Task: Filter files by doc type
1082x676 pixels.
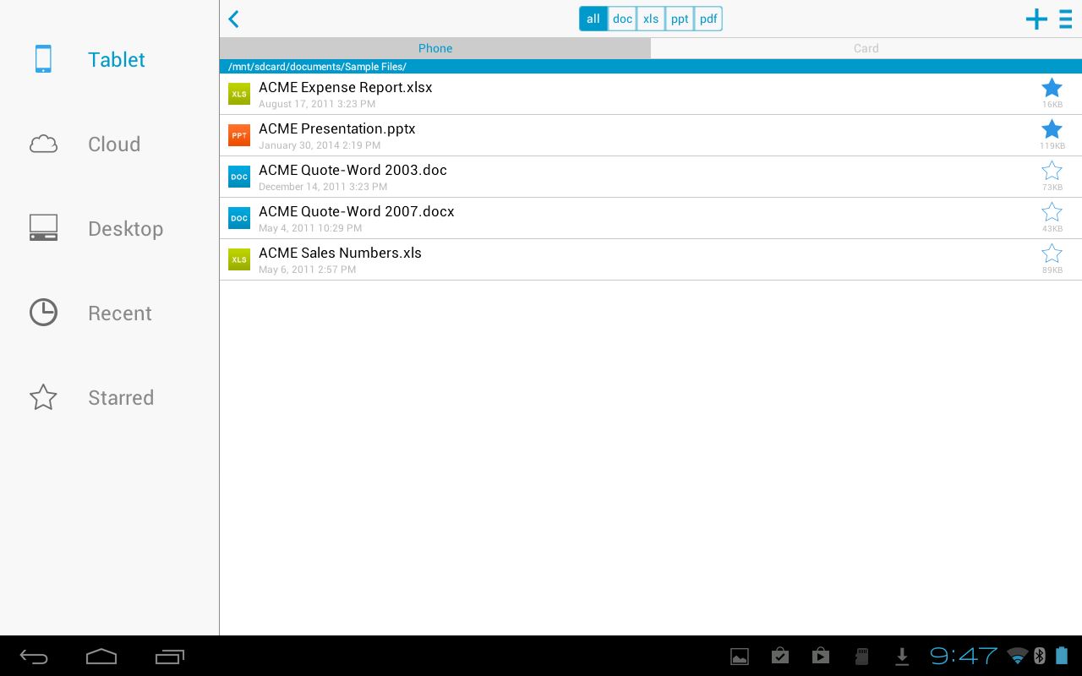Action: (621, 18)
